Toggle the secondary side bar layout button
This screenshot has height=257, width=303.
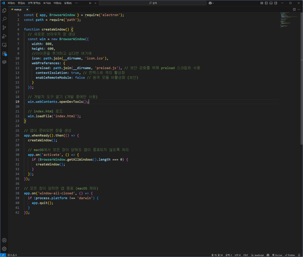point(275,3)
